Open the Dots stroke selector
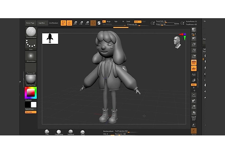The image size is (225, 154). pyautogui.click(x=31, y=45)
